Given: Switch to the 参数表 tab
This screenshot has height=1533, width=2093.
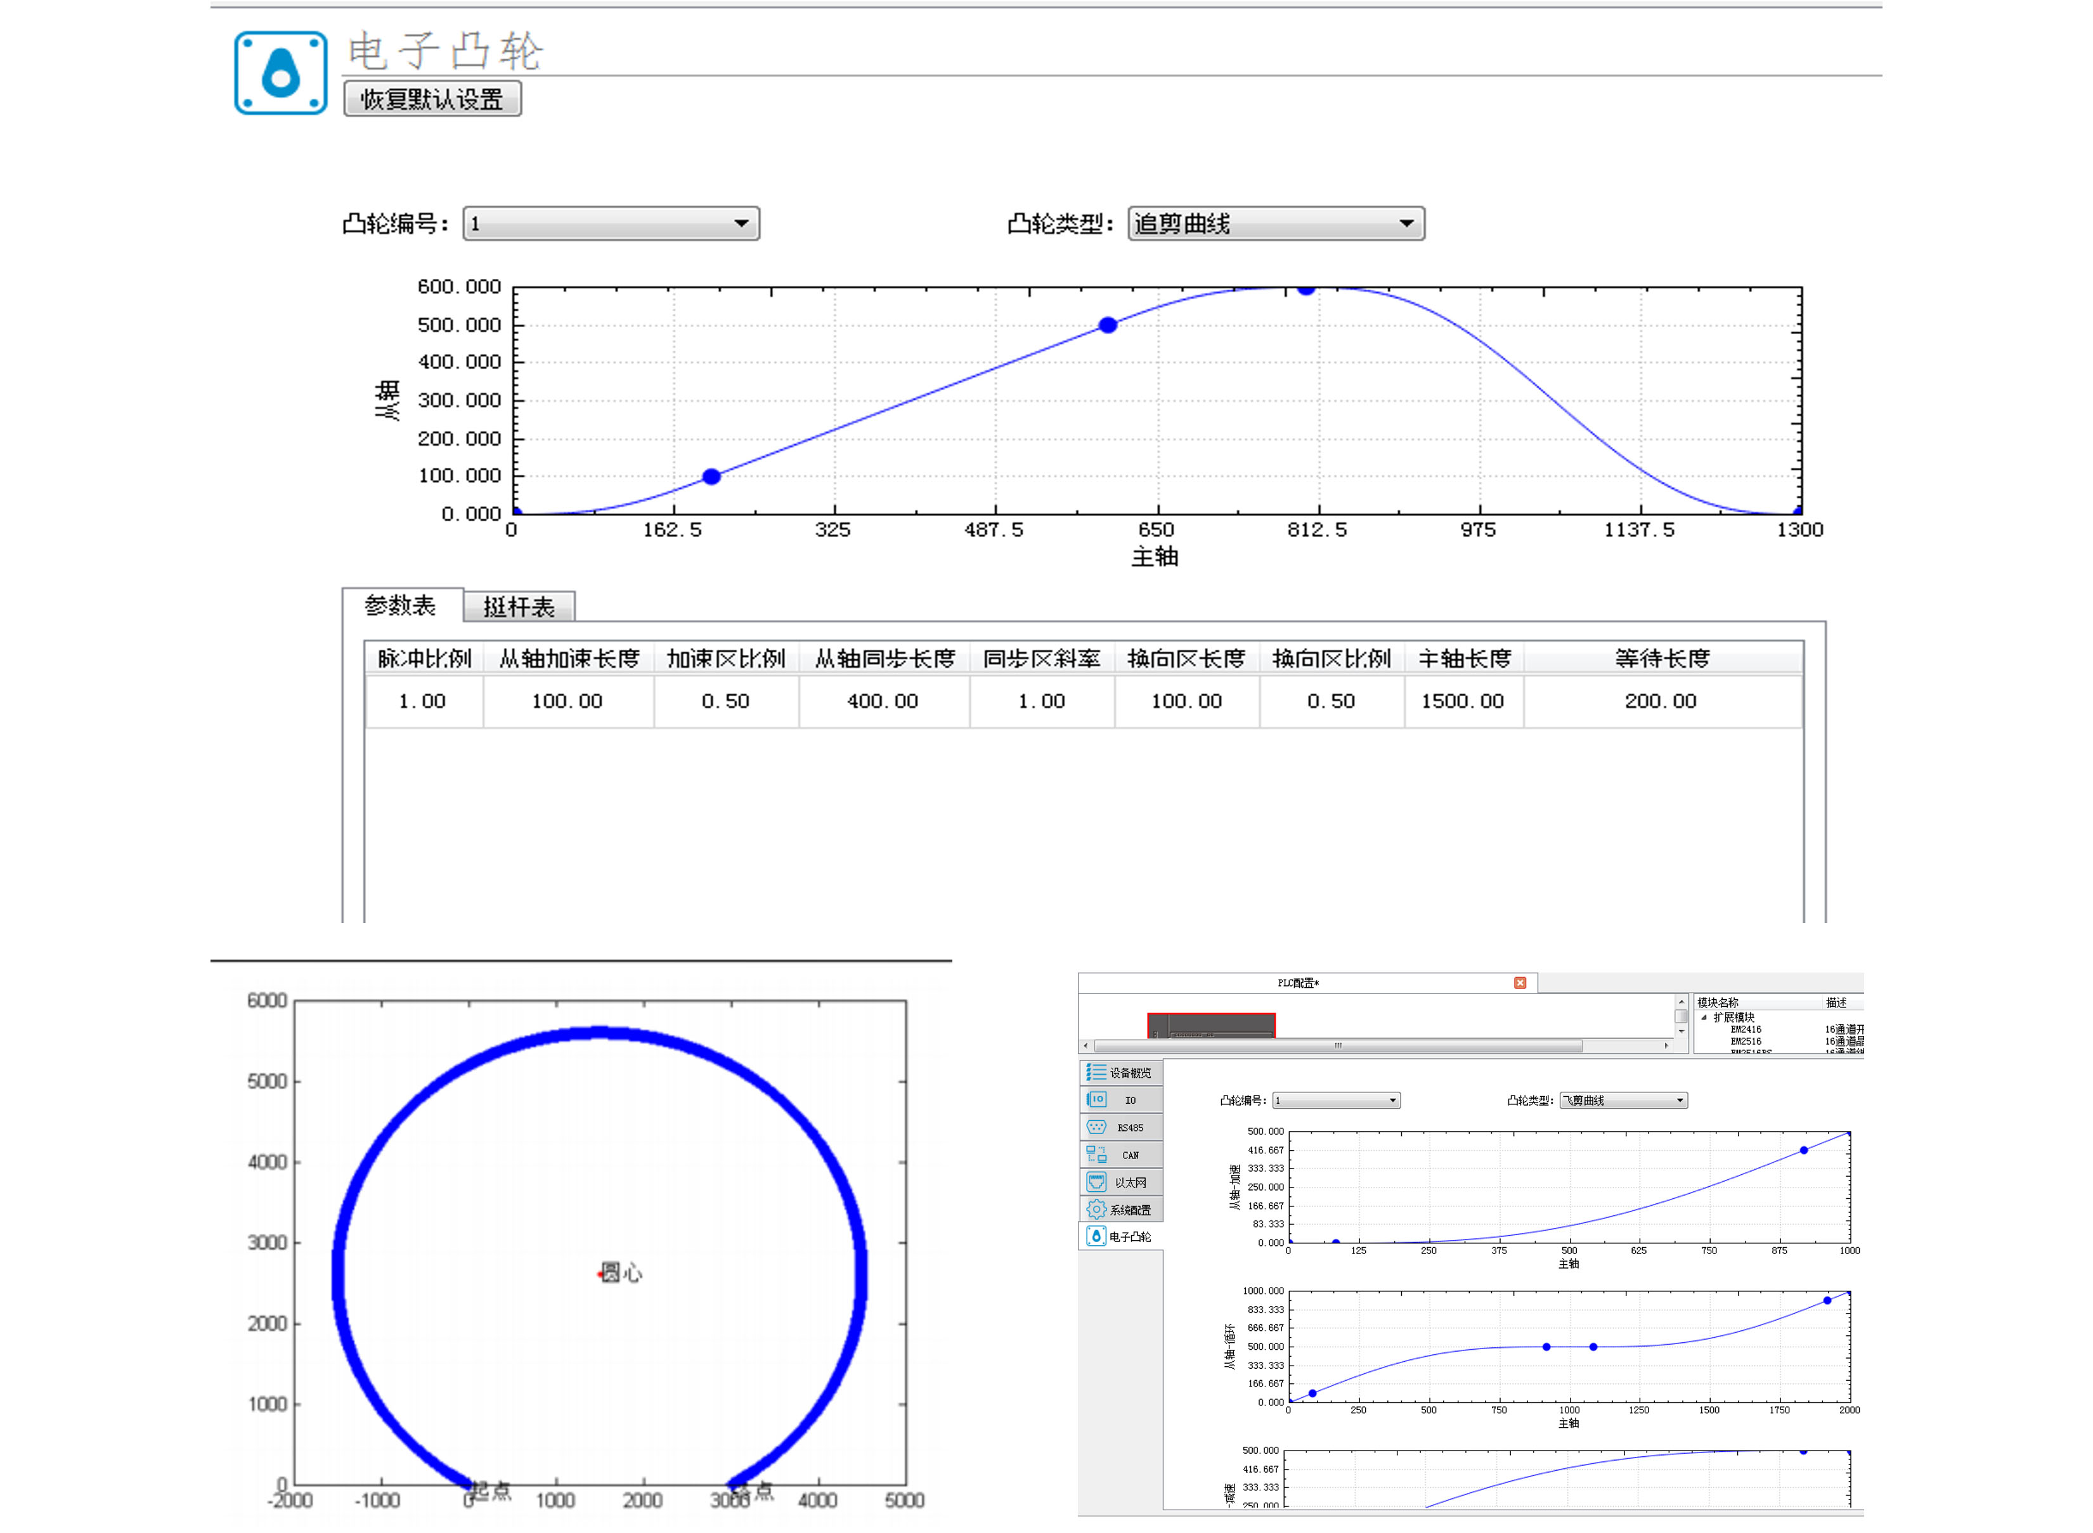Looking at the screenshot, I should pos(401,606).
